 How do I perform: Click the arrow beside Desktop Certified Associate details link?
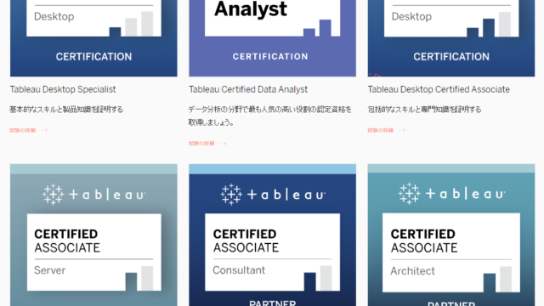coord(401,130)
